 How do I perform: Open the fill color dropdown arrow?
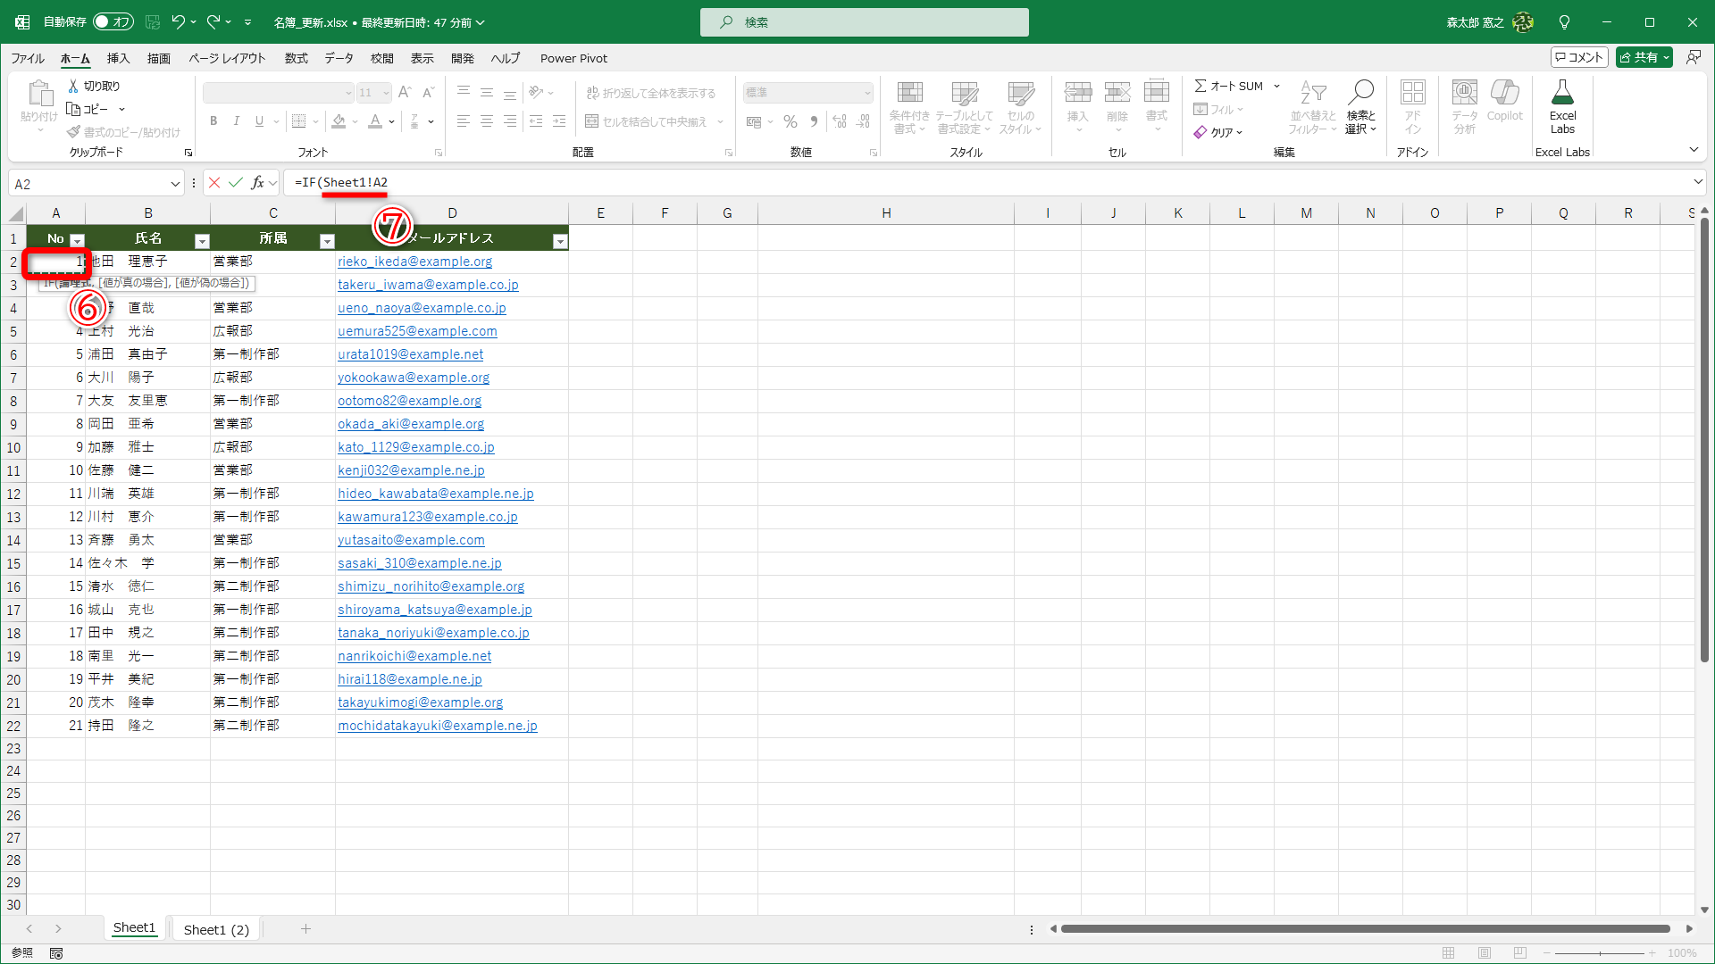pyautogui.click(x=353, y=121)
